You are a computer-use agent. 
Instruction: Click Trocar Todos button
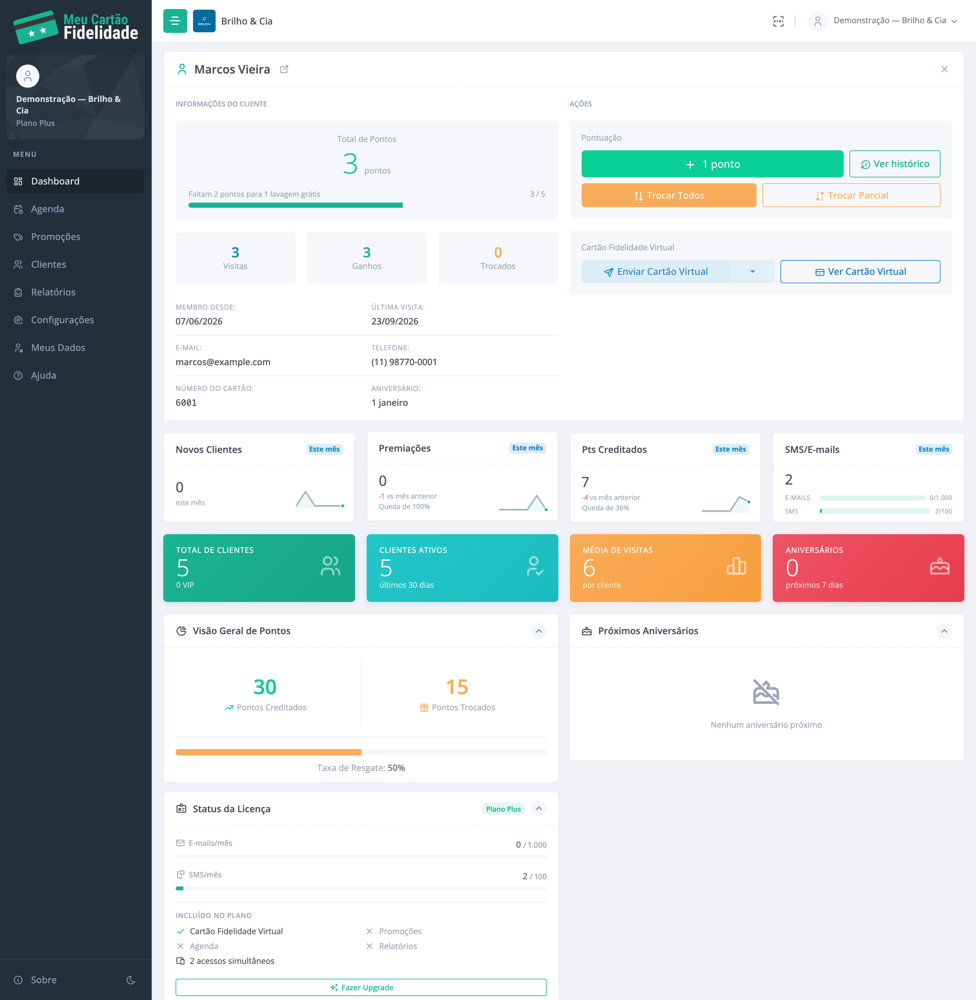click(668, 195)
